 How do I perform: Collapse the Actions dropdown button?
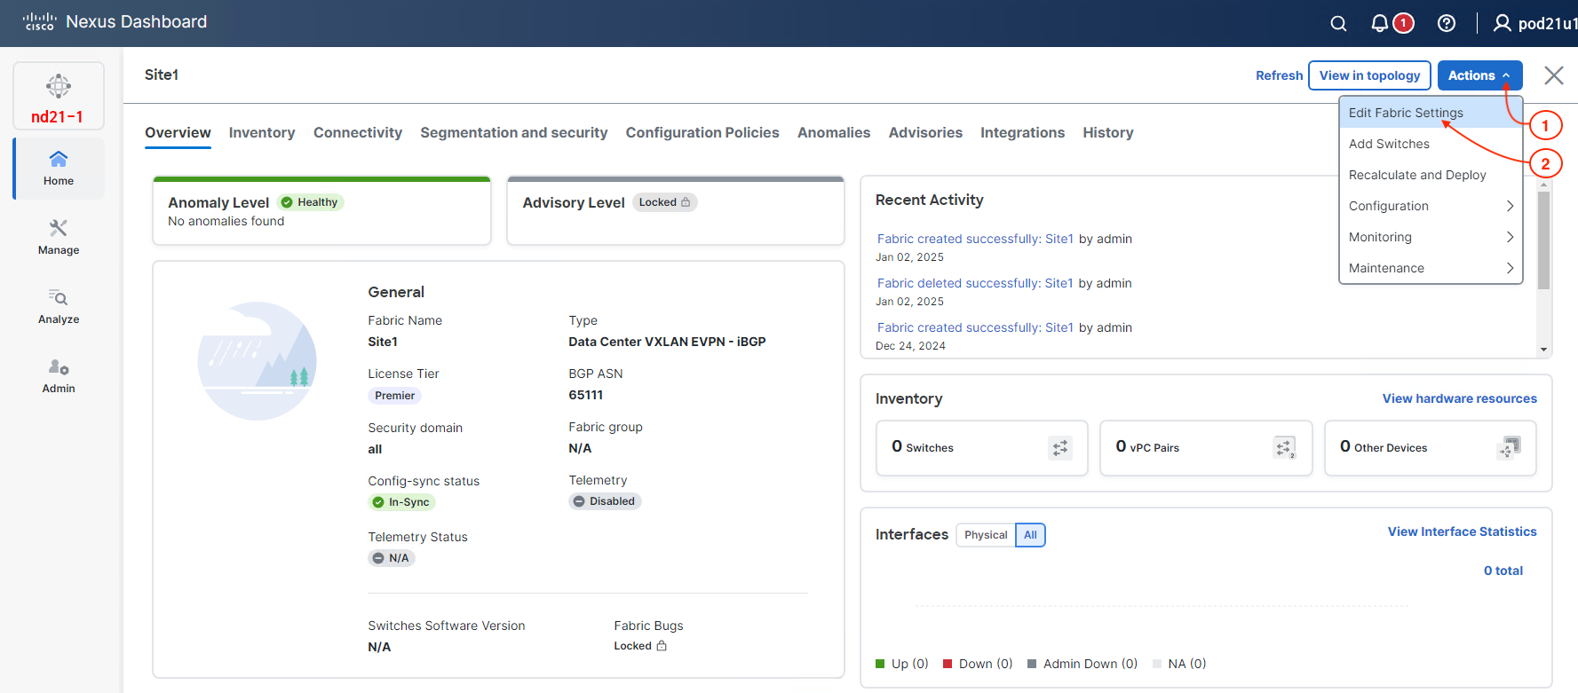pyautogui.click(x=1479, y=75)
